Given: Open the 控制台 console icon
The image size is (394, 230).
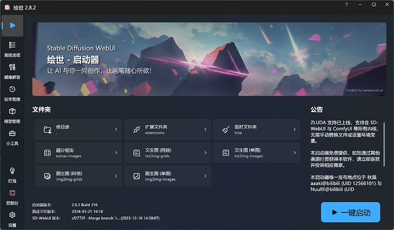Looking at the screenshot, I should click(x=12, y=193).
